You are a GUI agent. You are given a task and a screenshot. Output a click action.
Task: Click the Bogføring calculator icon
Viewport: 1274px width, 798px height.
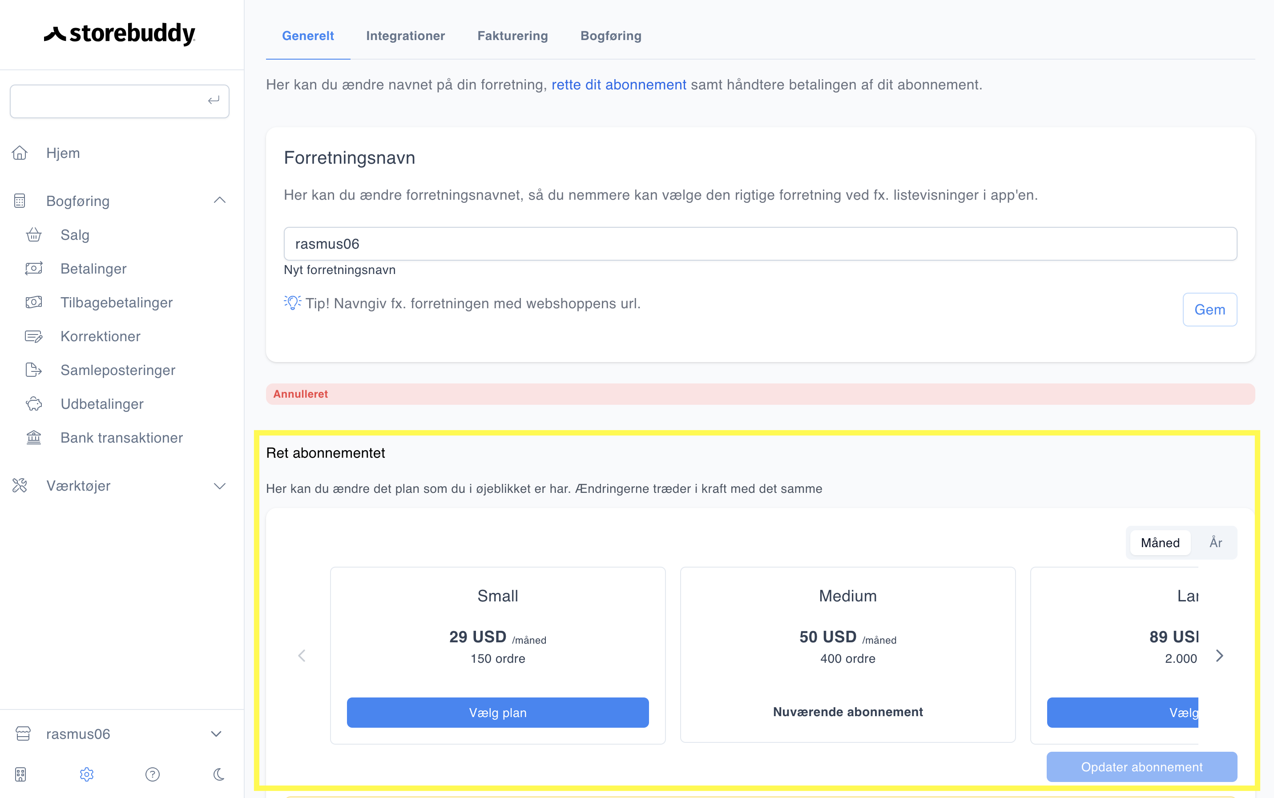tap(20, 201)
